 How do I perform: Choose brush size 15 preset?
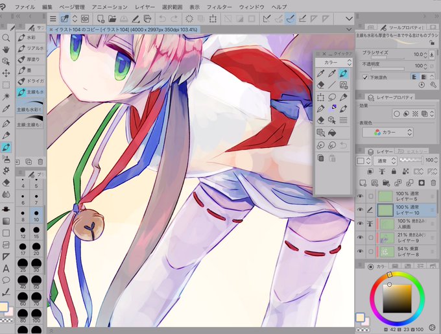(36, 233)
